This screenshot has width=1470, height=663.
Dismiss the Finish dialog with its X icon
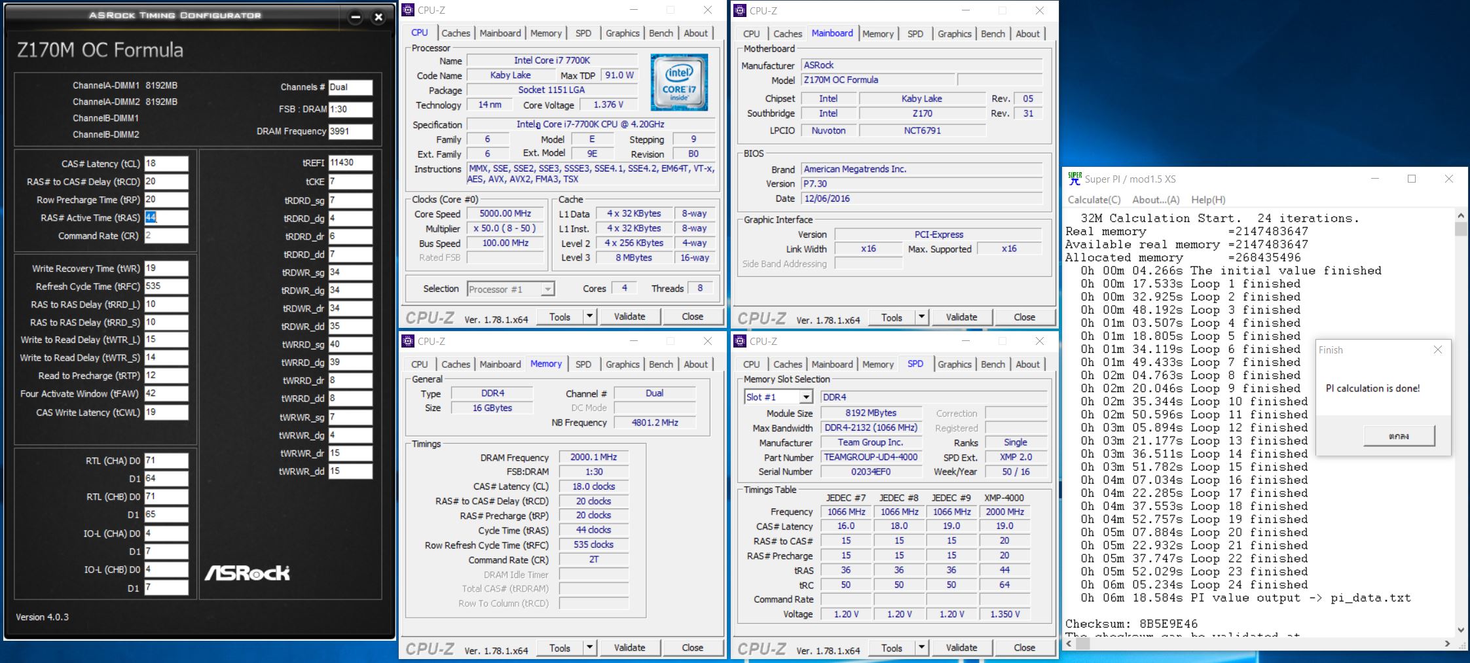tap(1437, 350)
